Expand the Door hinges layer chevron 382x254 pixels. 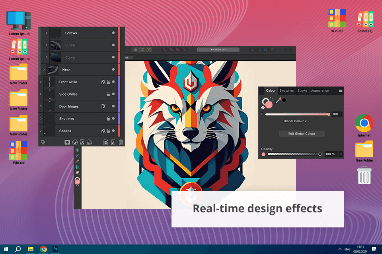click(x=41, y=106)
